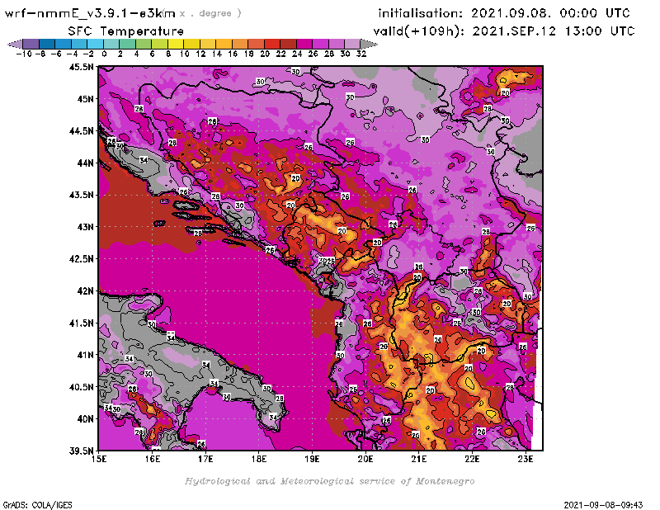Viewport: 660px width, 510px height.
Task: Click the valid(+109h) 2021.SEP.12 13:00 UTC text
Action: coord(504,31)
